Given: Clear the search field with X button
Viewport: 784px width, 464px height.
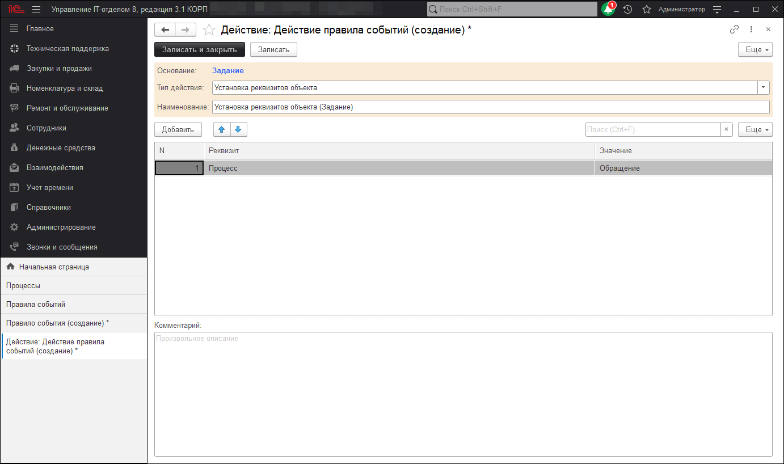Looking at the screenshot, I should point(727,130).
